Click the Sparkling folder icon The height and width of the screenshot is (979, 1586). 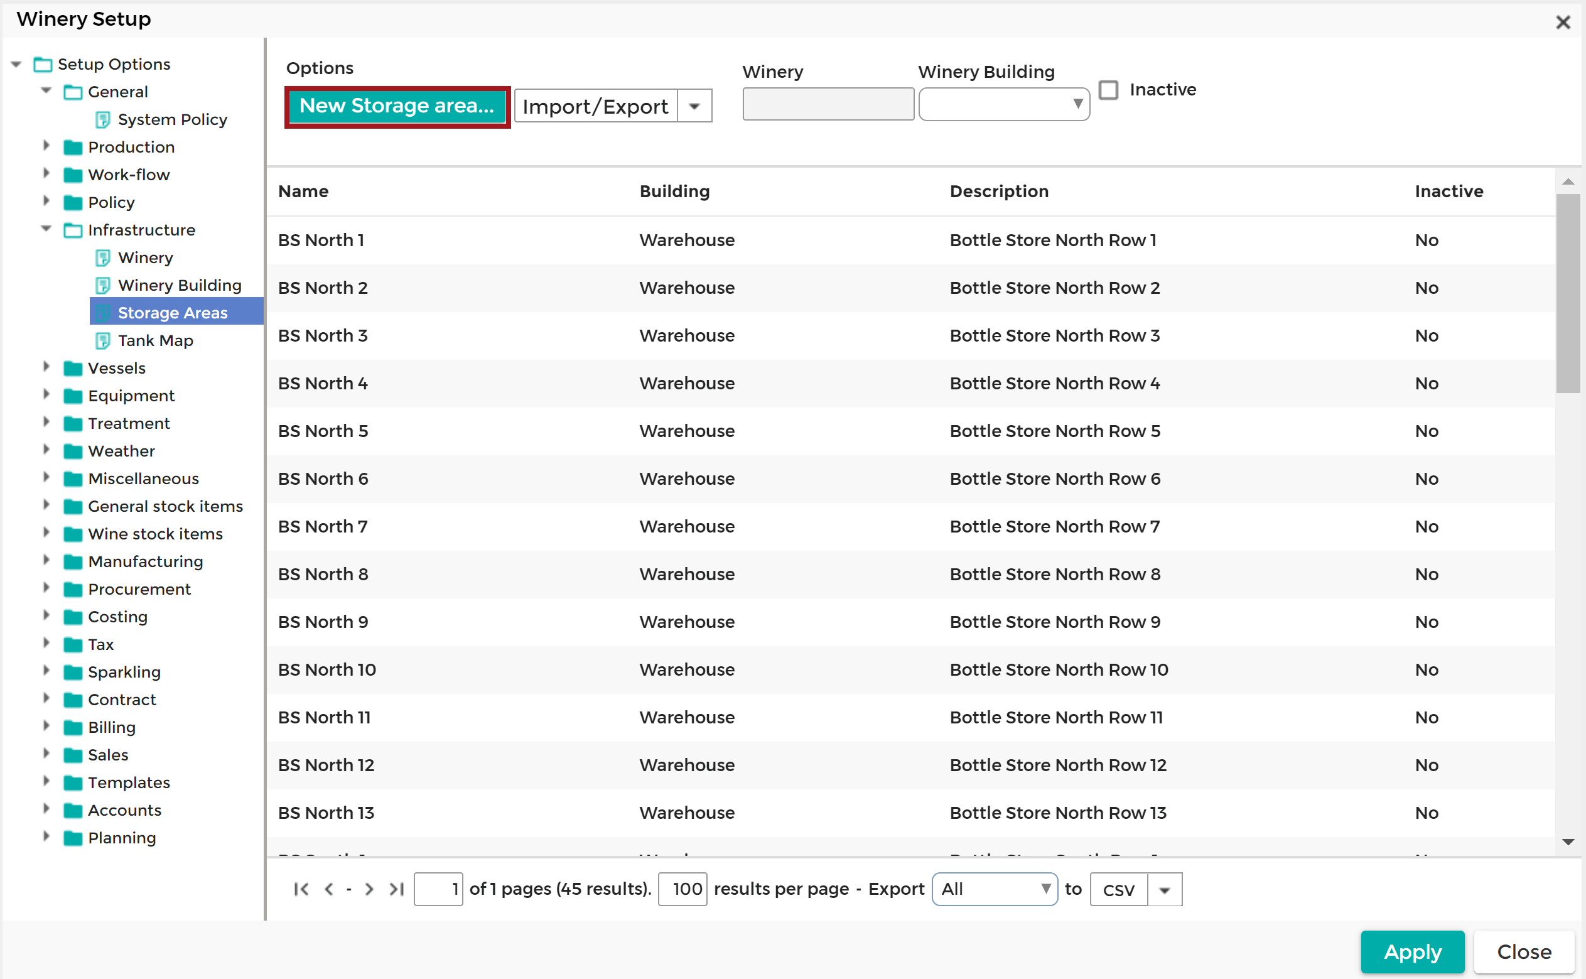coord(73,672)
